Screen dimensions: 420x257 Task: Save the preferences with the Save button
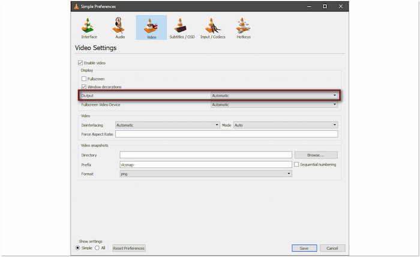304,248
